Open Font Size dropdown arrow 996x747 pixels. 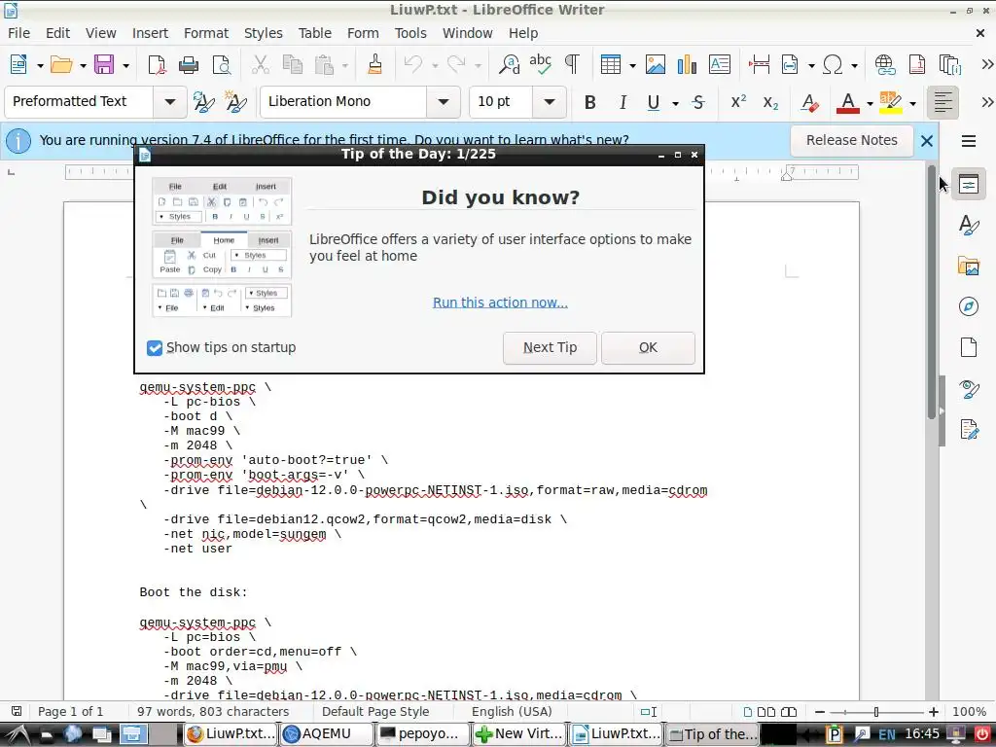550,101
